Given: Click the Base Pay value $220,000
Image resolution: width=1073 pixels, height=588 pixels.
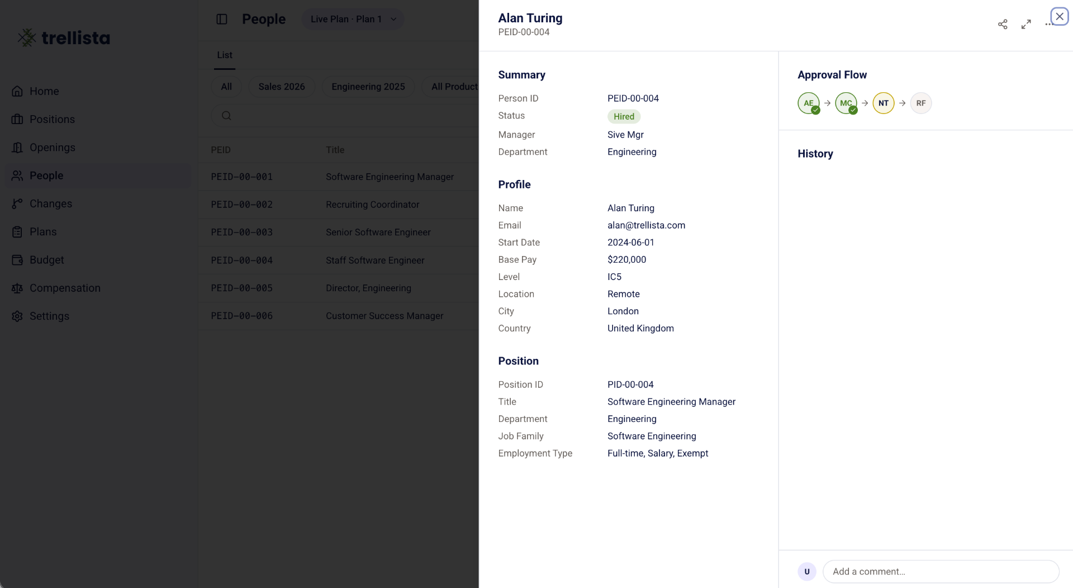Looking at the screenshot, I should pos(626,259).
